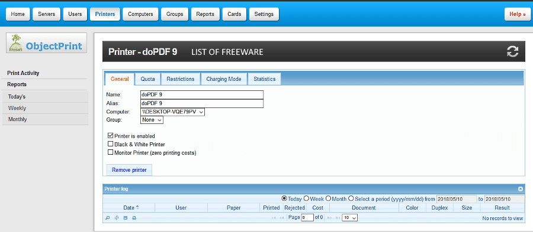The height and width of the screenshot is (232, 533).
Task: Click the Remove printer button
Action: click(x=129, y=170)
